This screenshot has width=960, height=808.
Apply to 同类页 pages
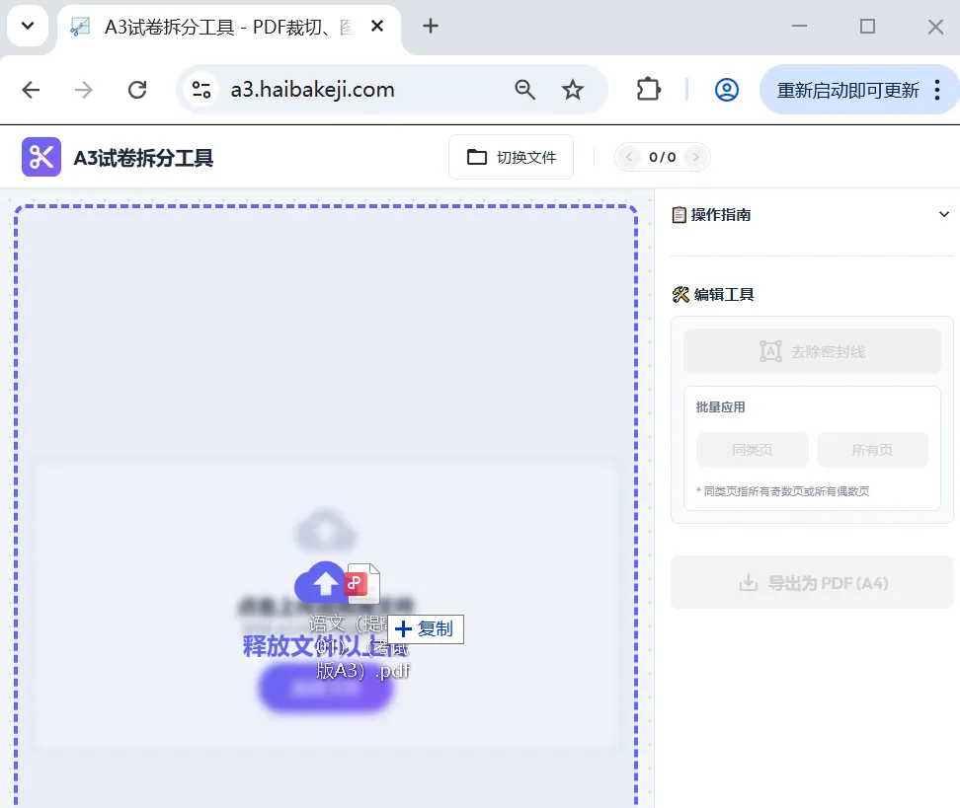click(752, 450)
